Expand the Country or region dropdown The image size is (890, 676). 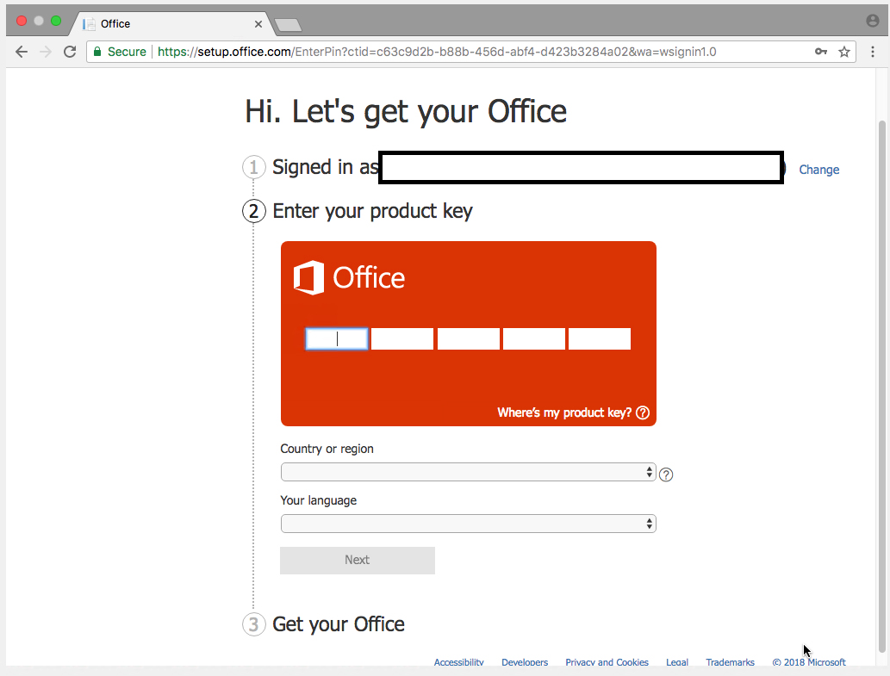468,473
